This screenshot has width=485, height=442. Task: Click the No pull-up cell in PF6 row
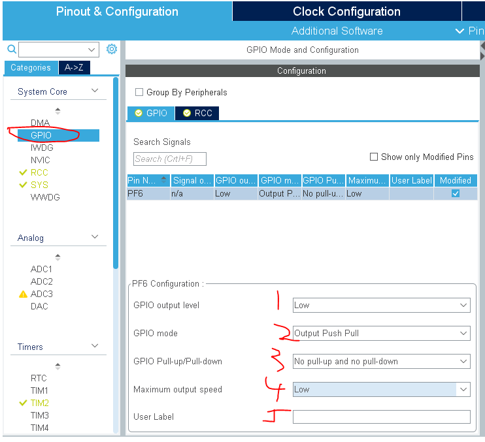324,194
